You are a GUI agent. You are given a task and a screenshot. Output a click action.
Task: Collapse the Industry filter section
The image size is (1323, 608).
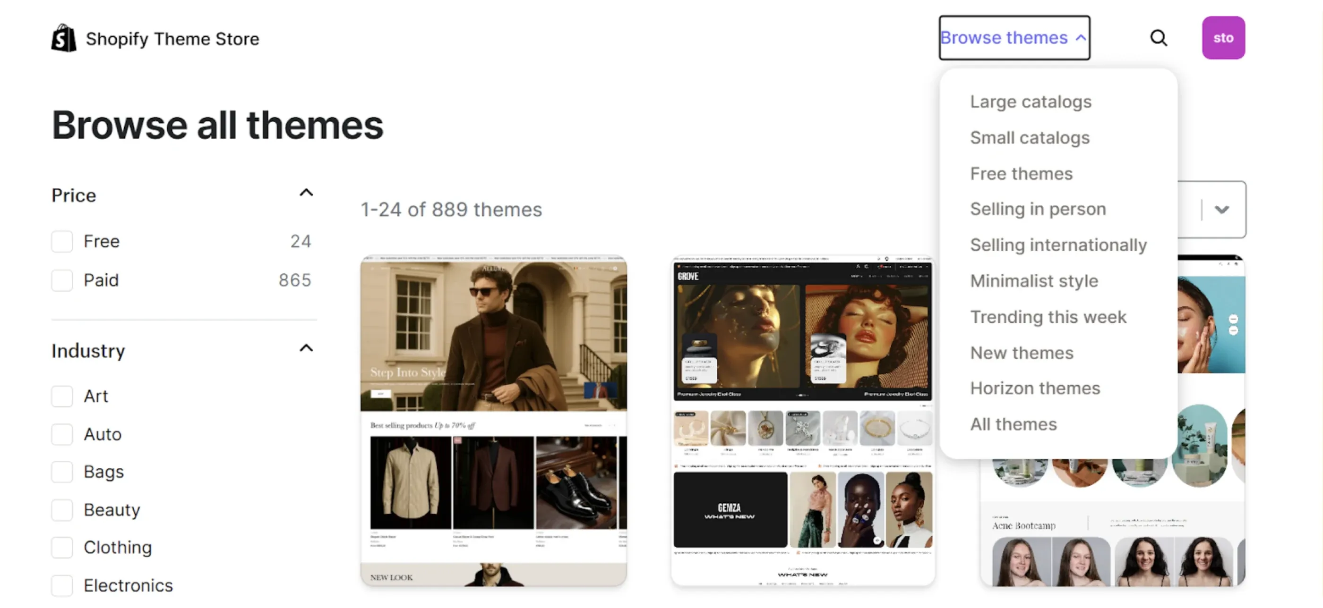pyautogui.click(x=306, y=348)
